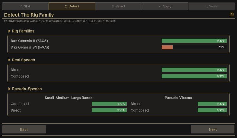This screenshot has height=138, width=237.
Task: Click the Detect The Rig Family title
Action: click(29, 15)
